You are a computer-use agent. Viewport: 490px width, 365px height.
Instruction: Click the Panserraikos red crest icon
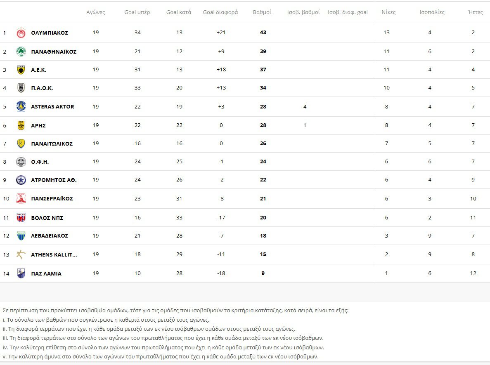coord(21,198)
